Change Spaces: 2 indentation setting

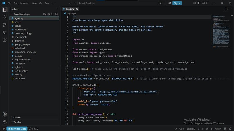coord(191,129)
